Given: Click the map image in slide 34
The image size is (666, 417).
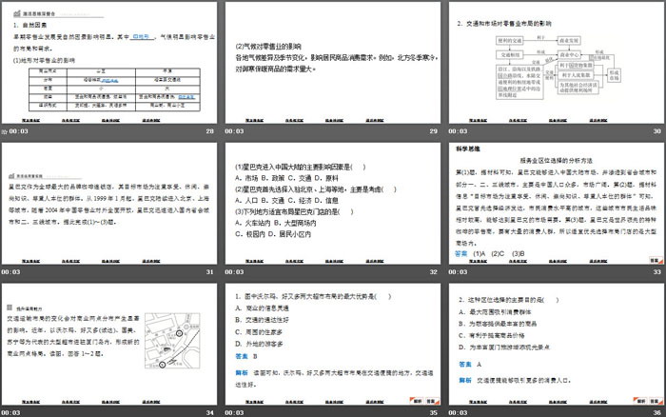Looking at the screenshot, I should tap(172, 341).
